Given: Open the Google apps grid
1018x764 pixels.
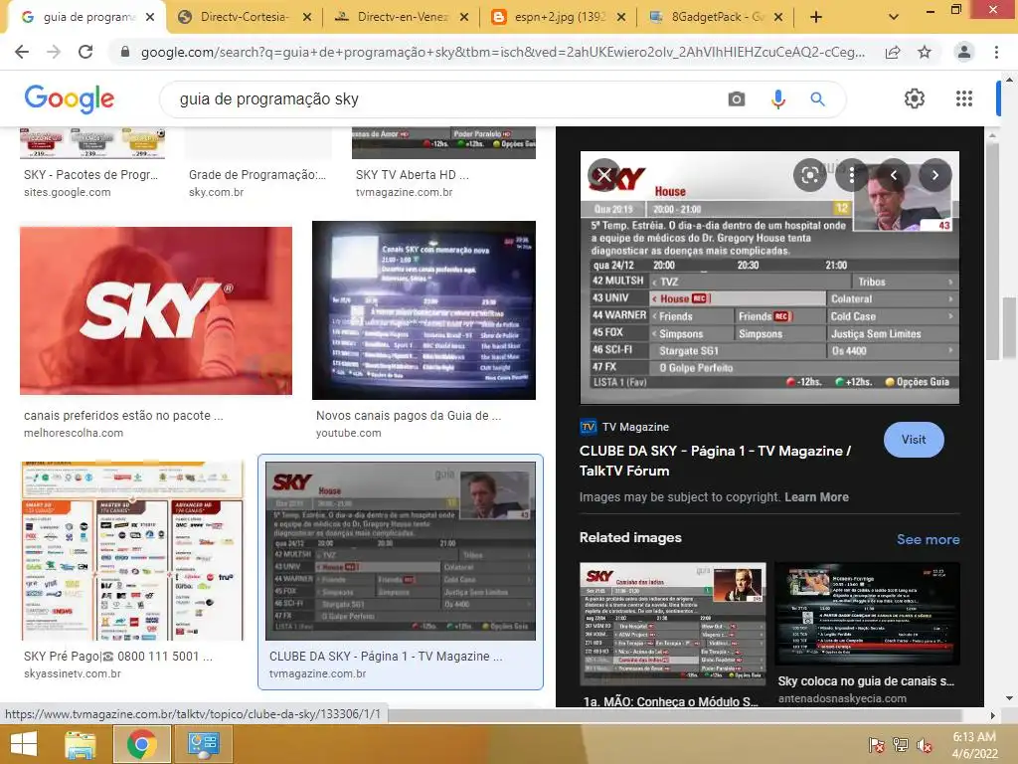Looking at the screenshot, I should click(964, 98).
